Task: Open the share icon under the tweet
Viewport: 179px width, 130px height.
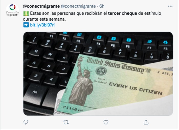Action: [146, 122]
